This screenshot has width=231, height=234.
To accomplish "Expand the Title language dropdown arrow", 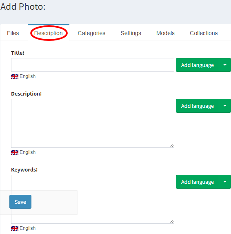I will point(225,65).
